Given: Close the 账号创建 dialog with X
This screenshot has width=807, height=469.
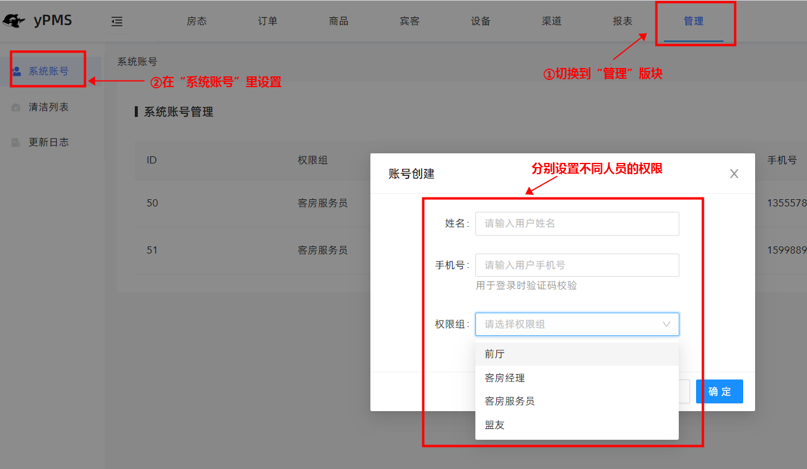Looking at the screenshot, I should (x=734, y=174).
